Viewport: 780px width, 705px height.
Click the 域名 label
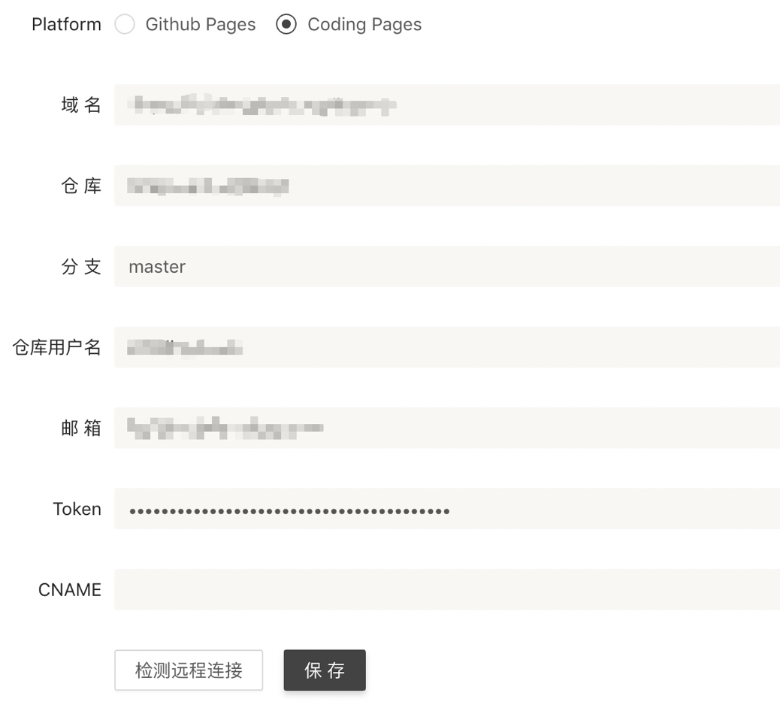pos(80,105)
